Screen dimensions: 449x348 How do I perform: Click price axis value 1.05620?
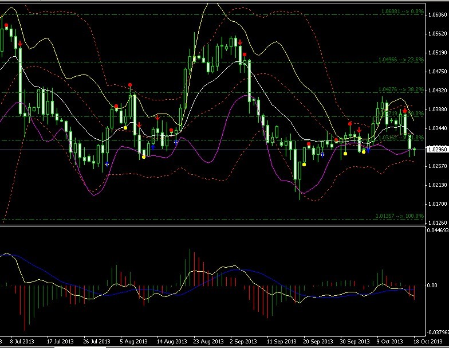(x=438, y=33)
